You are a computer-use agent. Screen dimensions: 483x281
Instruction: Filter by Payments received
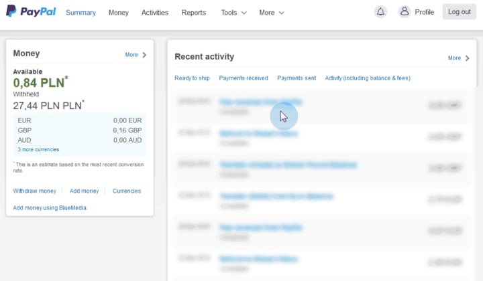tap(244, 78)
